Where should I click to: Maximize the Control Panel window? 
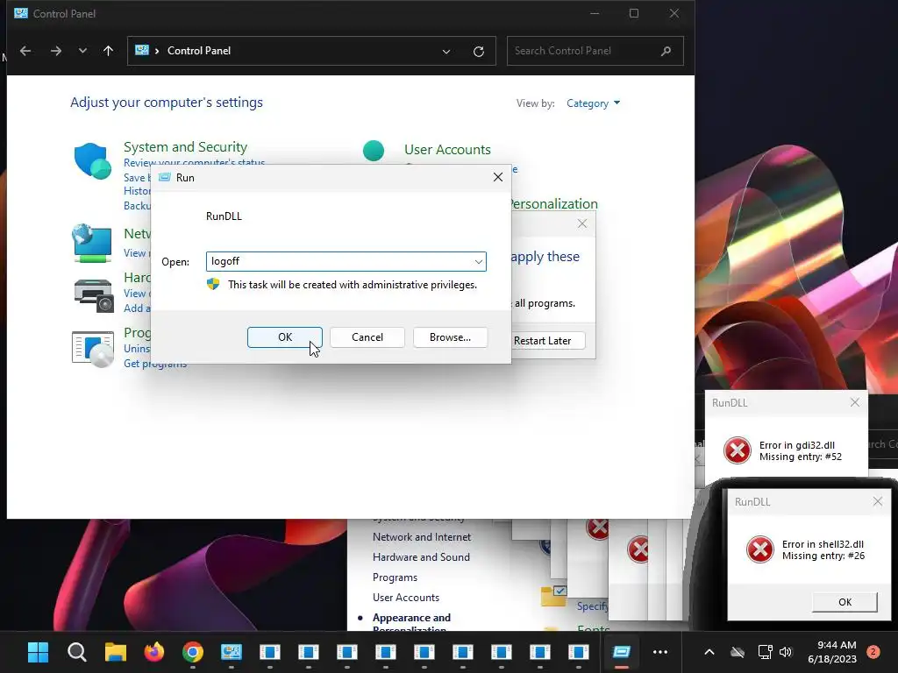634,13
